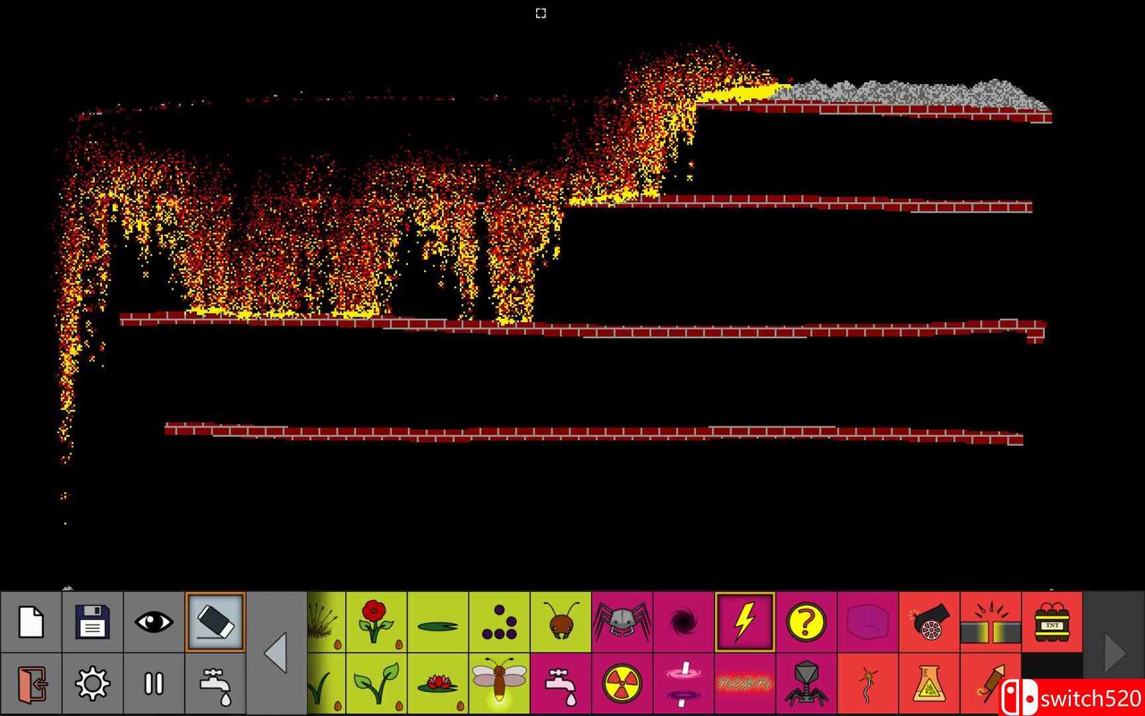This screenshot has height=716, width=1145.
Task: Save the sandbox with floppy disk
Action: tap(92, 622)
